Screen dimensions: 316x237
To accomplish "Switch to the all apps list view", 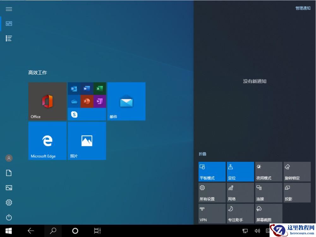I will [9, 38].
